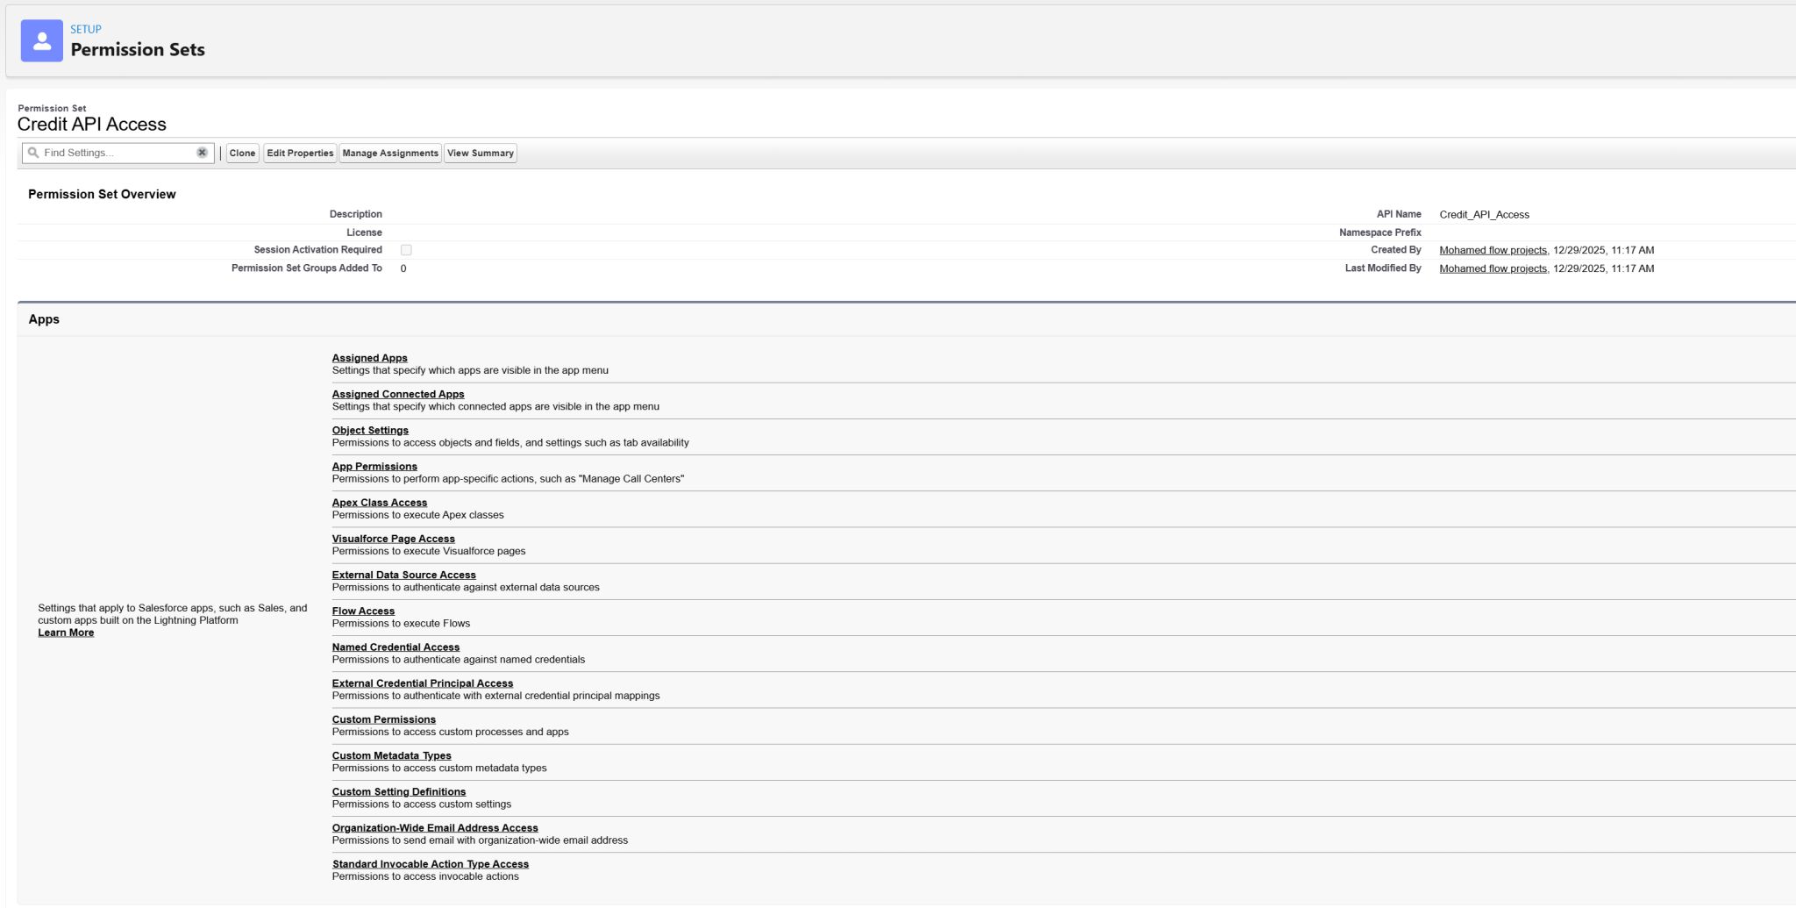1796x908 pixels.
Task: Toggle Session Activation Required checkbox
Action: 406,250
